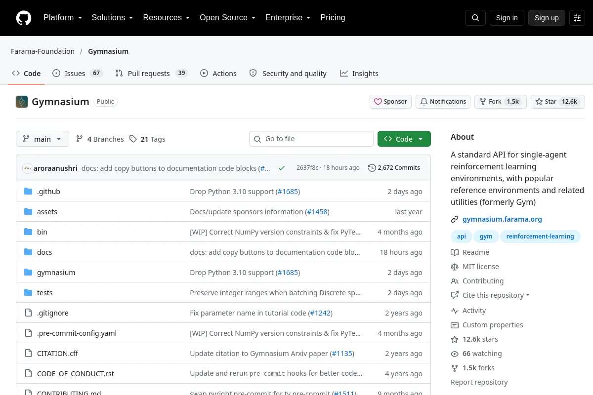Click the Contributing people icon

point(455,281)
